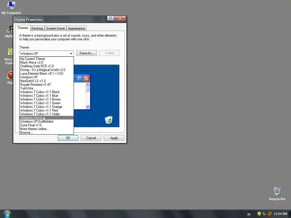
Task: Click the Apply button
Action: [x=114, y=138]
